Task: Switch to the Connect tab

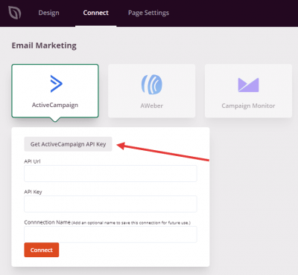Action: tap(95, 13)
